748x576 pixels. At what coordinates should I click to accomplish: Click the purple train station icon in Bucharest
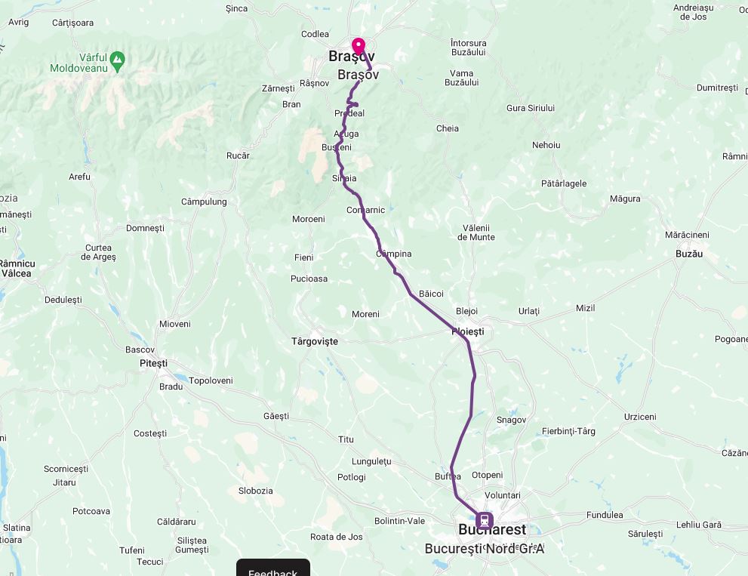click(x=484, y=520)
